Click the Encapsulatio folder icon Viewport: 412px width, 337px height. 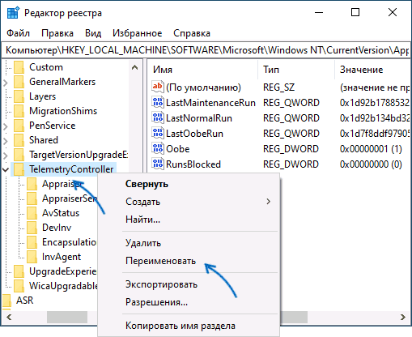(x=32, y=242)
